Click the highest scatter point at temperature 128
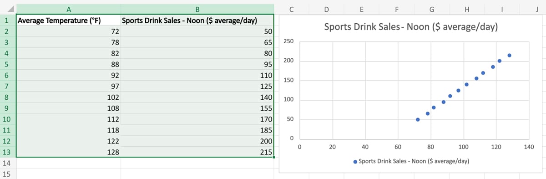This screenshot has width=546, height=179. pos(509,56)
